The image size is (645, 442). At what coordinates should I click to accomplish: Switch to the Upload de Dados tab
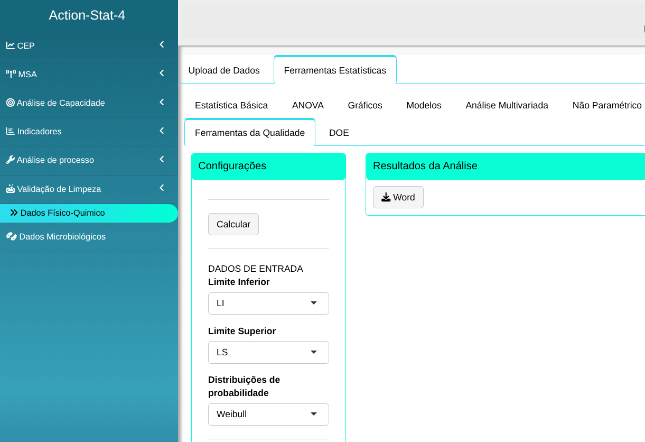click(x=224, y=70)
